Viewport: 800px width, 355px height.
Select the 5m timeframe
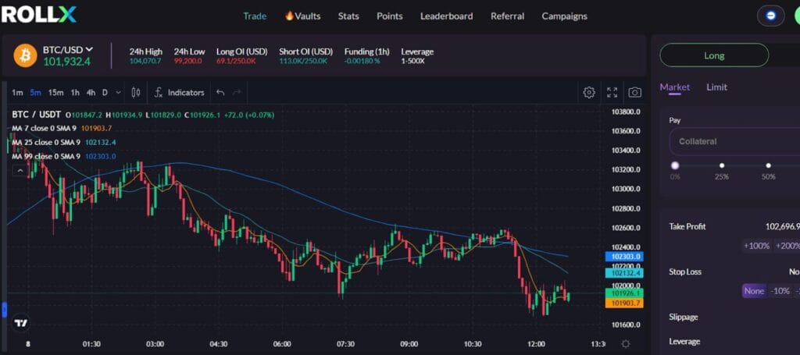click(x=35, y=93)
